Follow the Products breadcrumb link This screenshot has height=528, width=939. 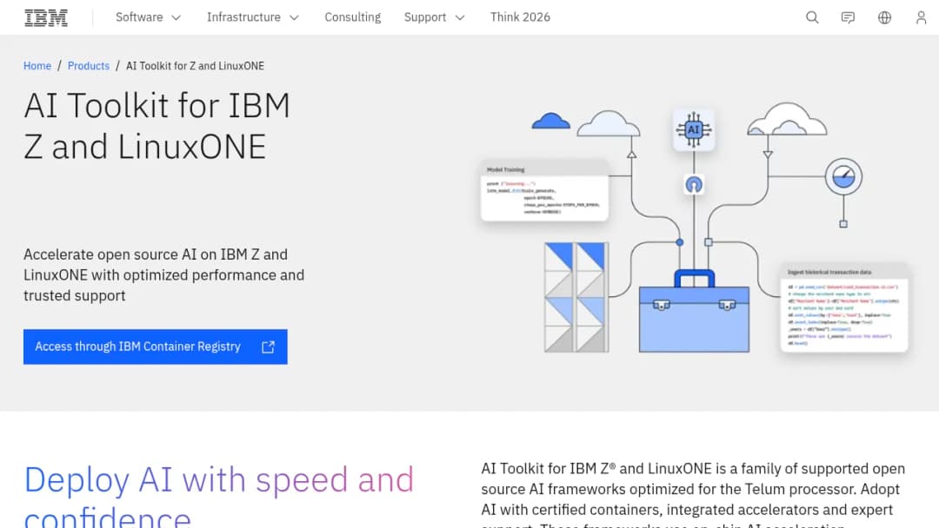(x=89, y=66)
